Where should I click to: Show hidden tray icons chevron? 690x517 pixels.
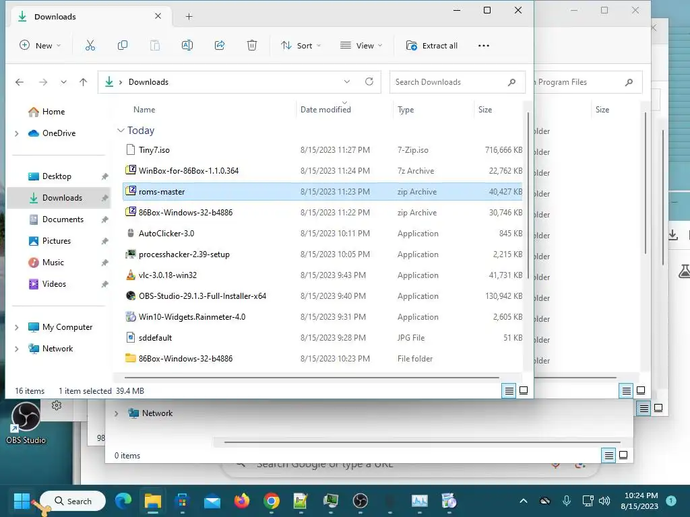point(523,501)
